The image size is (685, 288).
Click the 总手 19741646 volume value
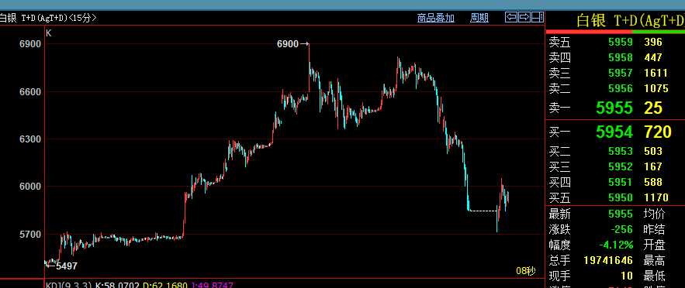coord(608,261)
